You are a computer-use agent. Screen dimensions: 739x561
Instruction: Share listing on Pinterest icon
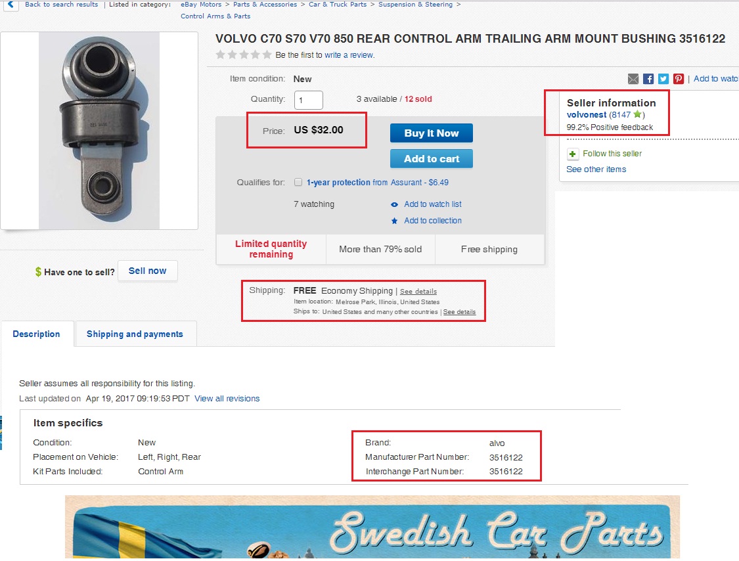tap(679, 79)
